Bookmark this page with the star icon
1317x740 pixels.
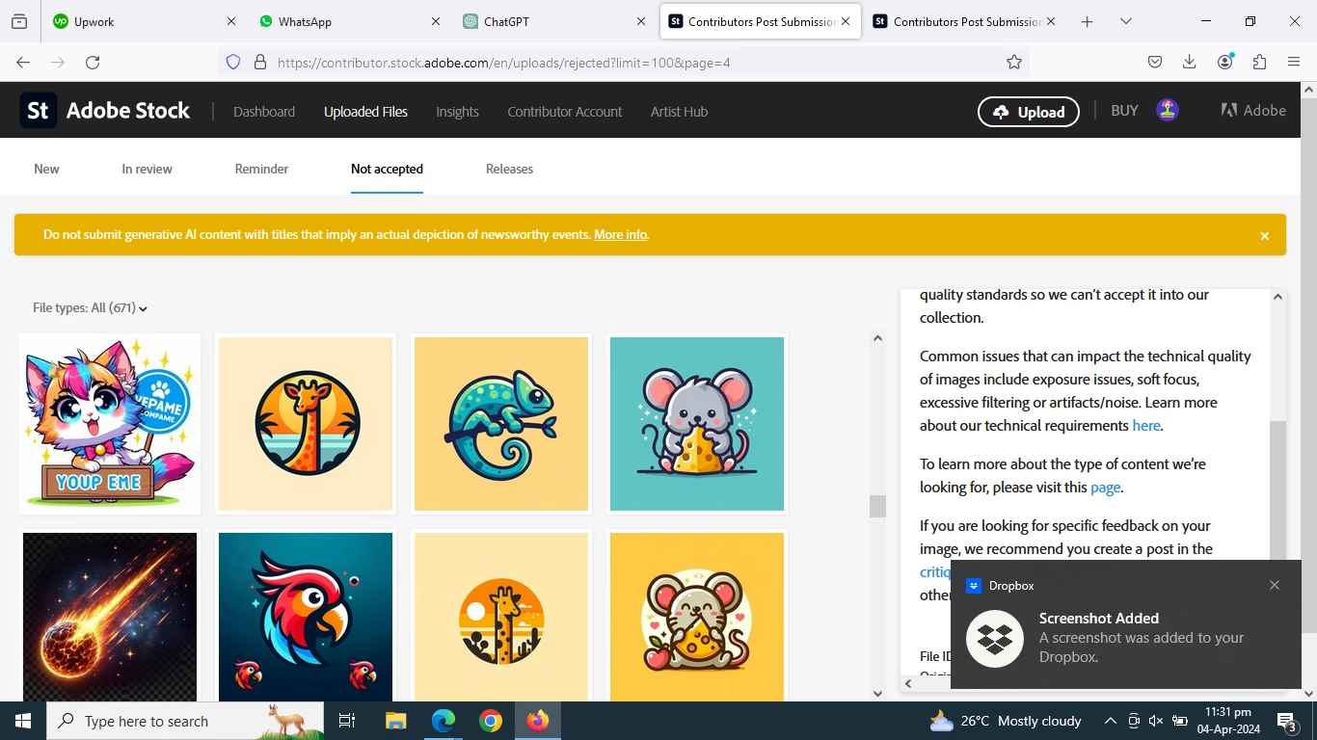coord(1014,62)
